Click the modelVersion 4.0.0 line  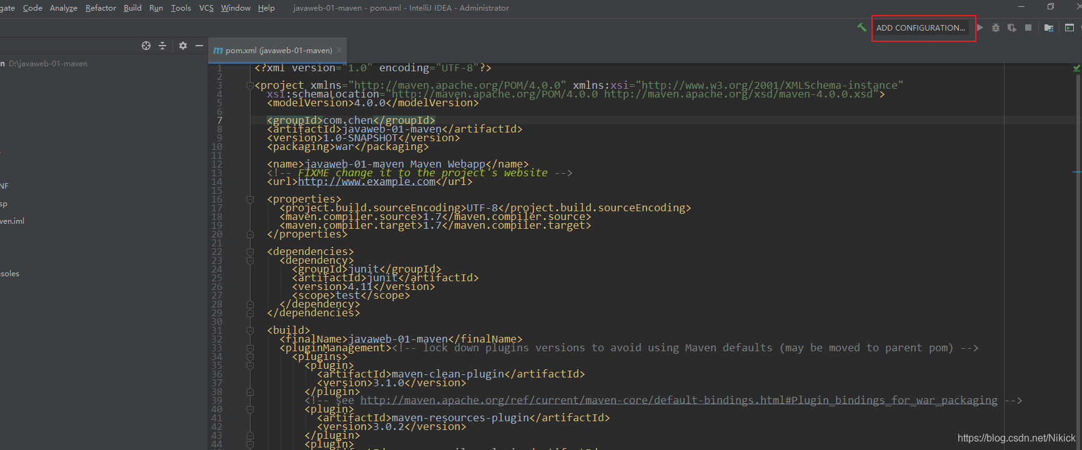[x=373, y=103]
